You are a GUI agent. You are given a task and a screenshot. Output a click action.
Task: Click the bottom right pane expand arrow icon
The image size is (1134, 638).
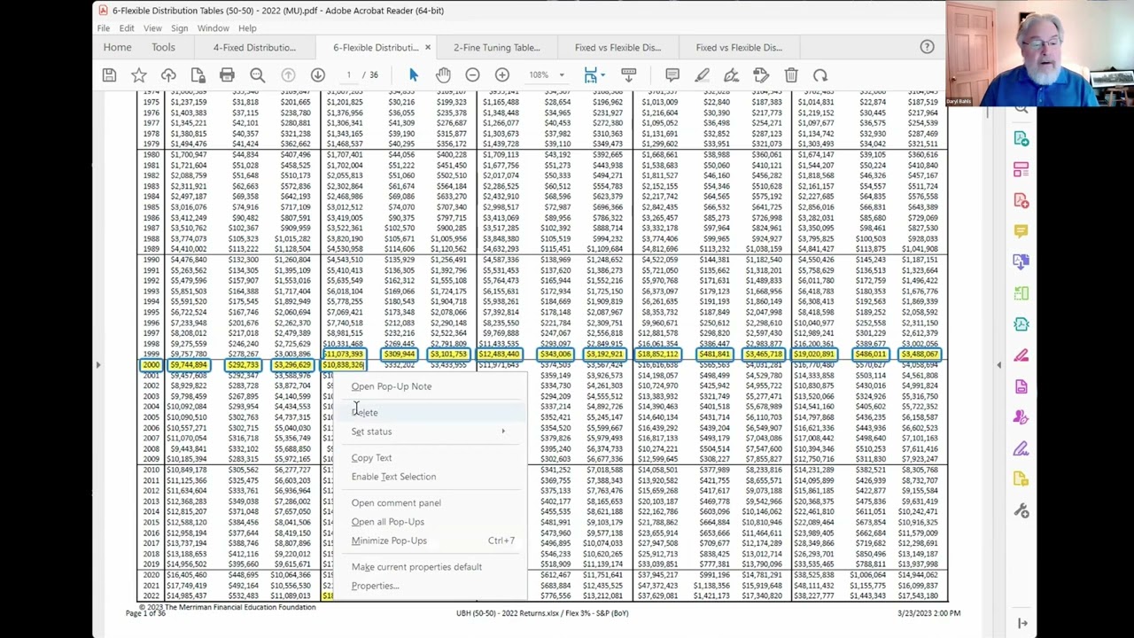coord(1021,623)
